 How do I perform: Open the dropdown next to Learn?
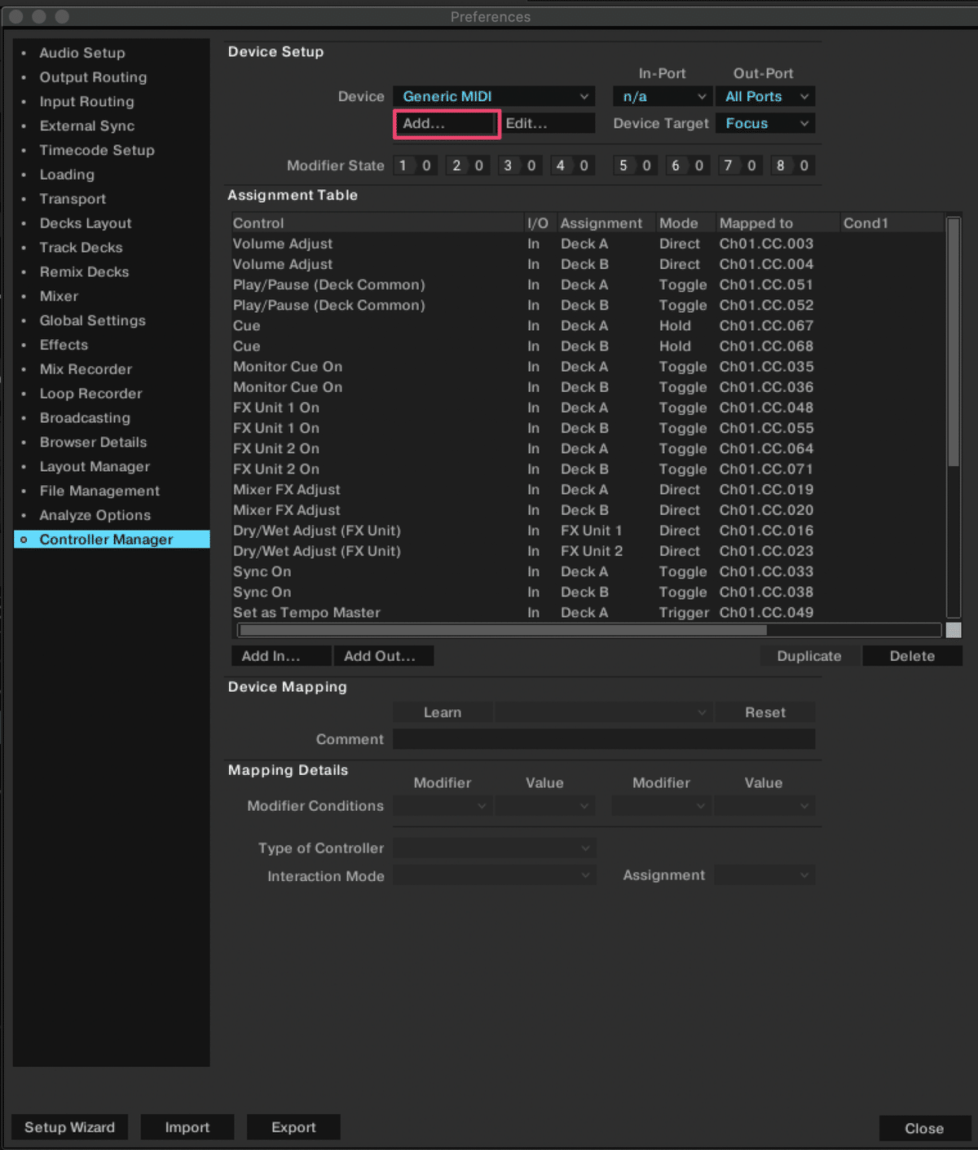pyautogui.click(x=603, y=712)
